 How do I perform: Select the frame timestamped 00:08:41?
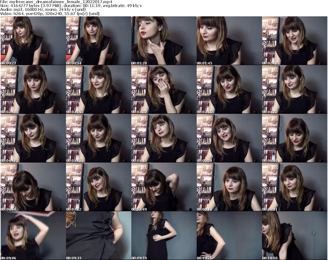[x=294, y=187]
